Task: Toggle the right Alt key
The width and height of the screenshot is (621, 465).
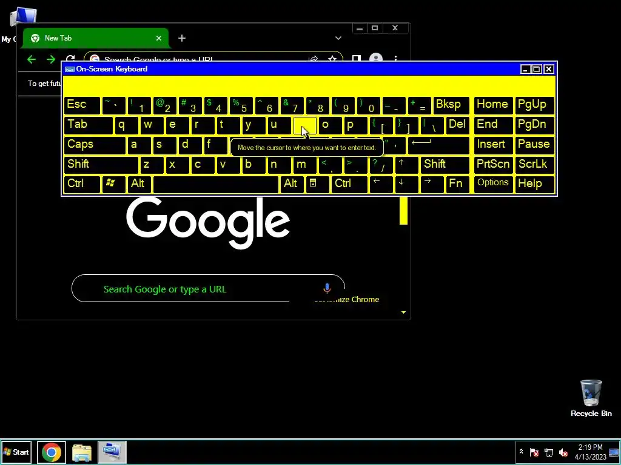Action: click(x=292, y=184)
